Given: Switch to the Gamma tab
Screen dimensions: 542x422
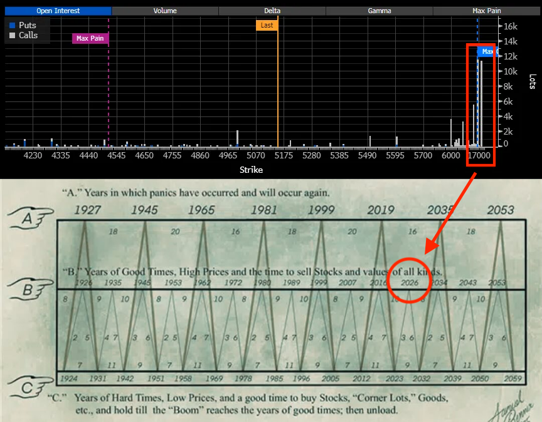Looking at the screenshot, I should (379, 11).
